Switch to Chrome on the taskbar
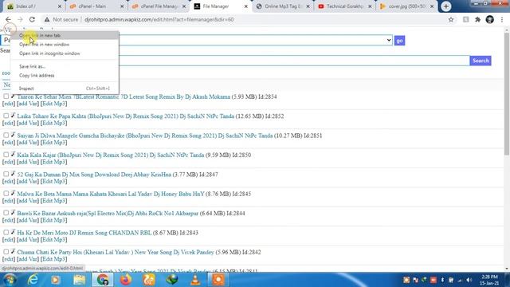 click(103, 280)
